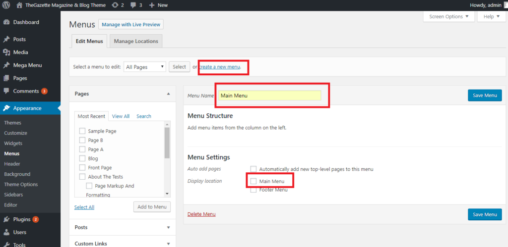Open the All Pages menu dropdown
The height and width of the screenshot is (247, 508).
coord(145,67)
